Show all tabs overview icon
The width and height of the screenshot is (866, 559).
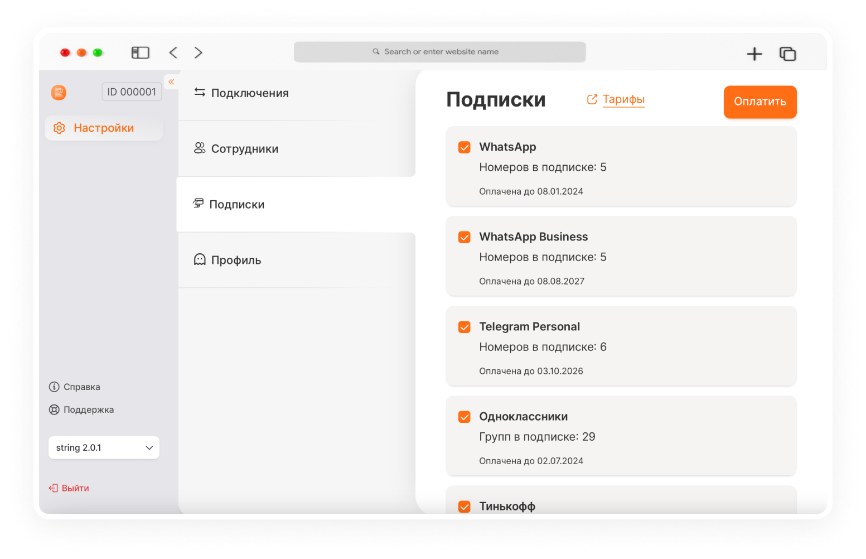(787, 54)
